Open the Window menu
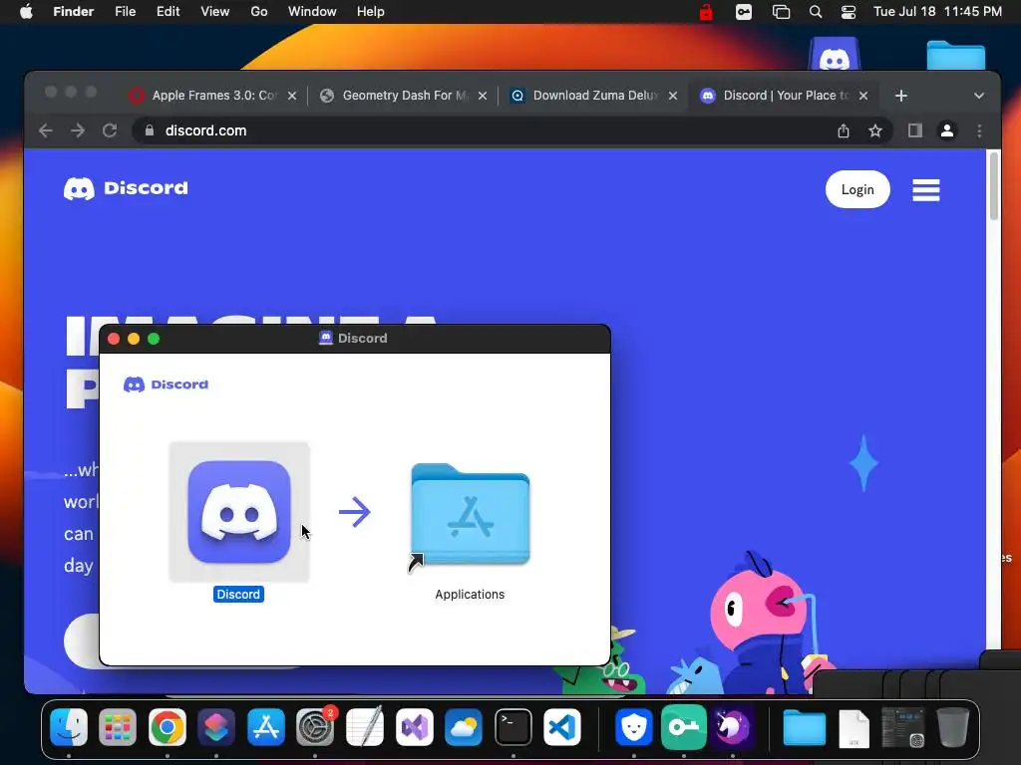The height and width of the screenshot is (765, 1021). [312, 12]
